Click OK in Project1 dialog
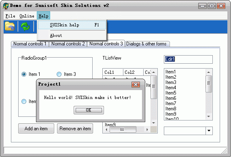This screenshot has height=157, width=231. point(89,110)
